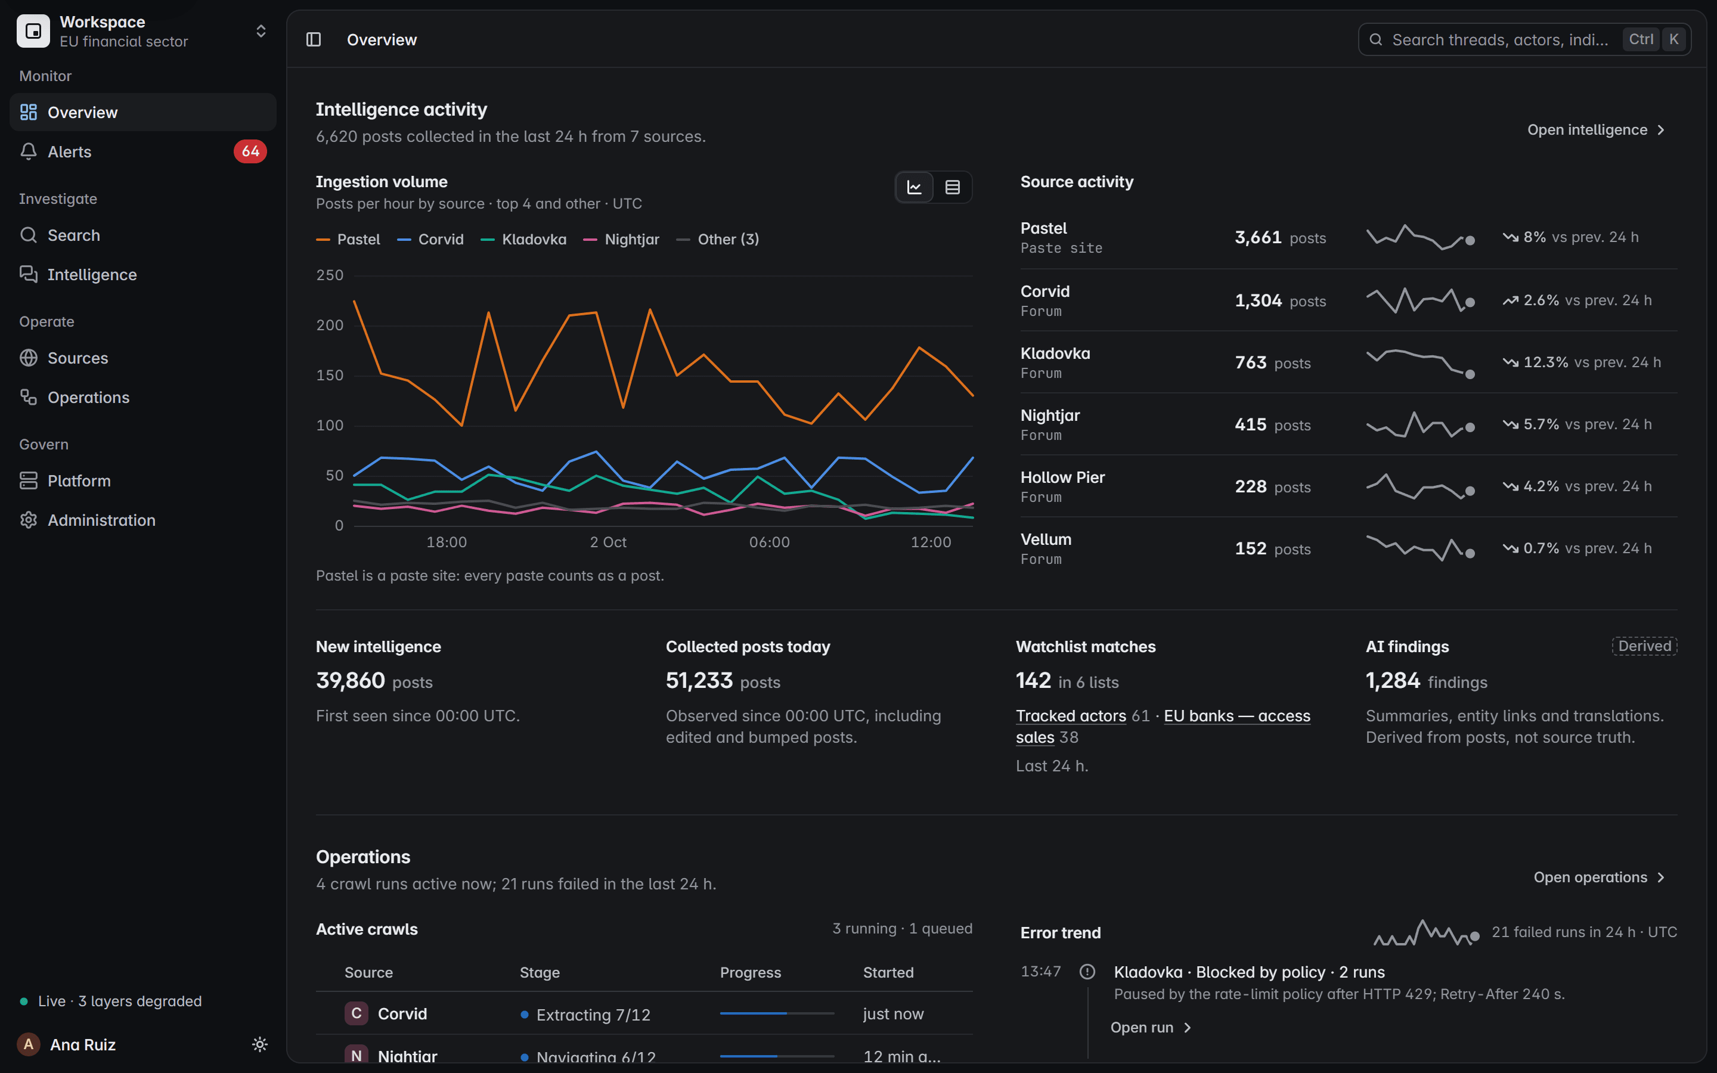This screenshot has height=1073, width=1717.
Task: Click the Sources globe icon
Action: click(x=29, y=358)
